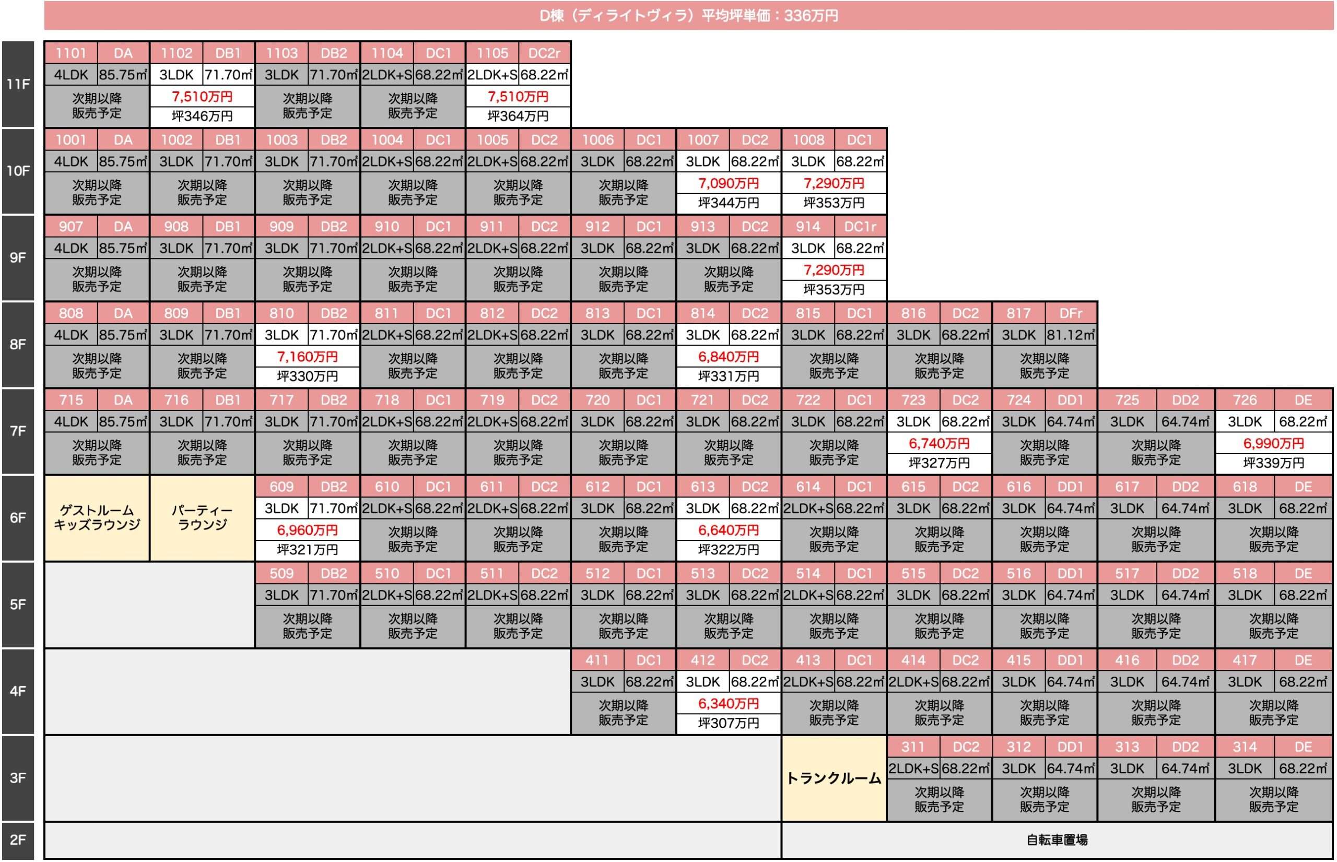
Task: Click the トランクルーム cell
Action: tap(834, 778)
